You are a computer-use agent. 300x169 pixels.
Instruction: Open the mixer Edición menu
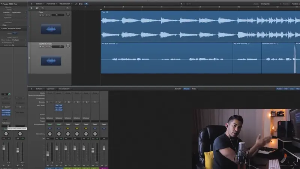coord(39,89)
